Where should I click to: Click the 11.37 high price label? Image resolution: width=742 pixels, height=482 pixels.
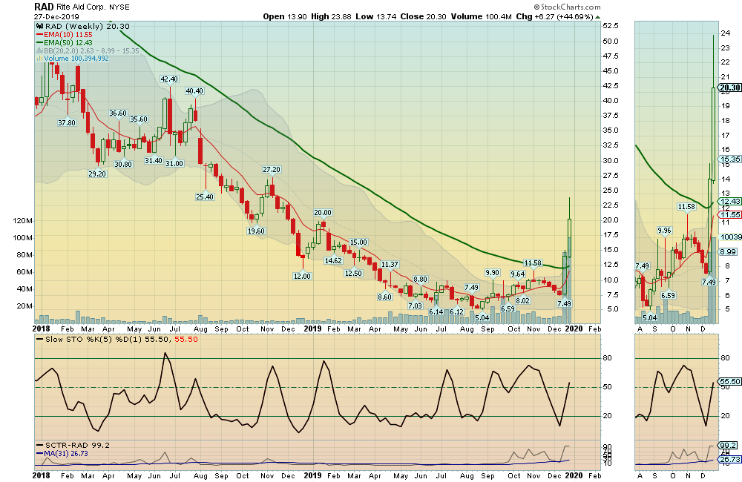click(390, 265)
